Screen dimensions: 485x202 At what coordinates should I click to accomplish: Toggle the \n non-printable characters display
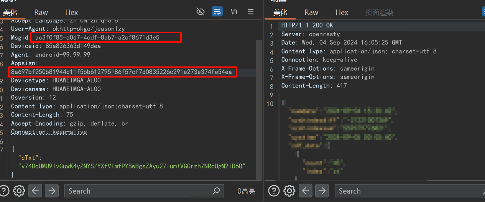coord(234,12)
